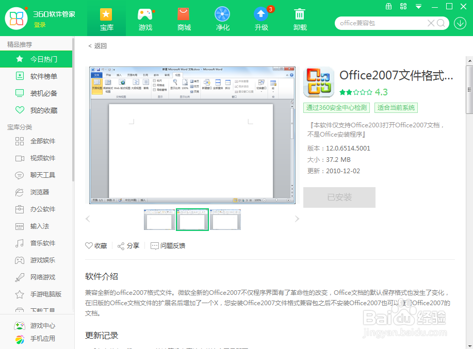Click the scrollbar up arrow
This screenshot has height=349, width=473.
point(469,61)
